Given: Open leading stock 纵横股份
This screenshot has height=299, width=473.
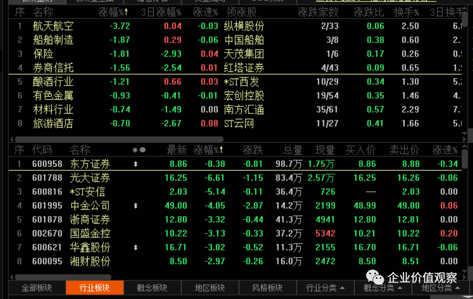Looking at the screenshot, I should pyautogui.click(x=244, y=26).
